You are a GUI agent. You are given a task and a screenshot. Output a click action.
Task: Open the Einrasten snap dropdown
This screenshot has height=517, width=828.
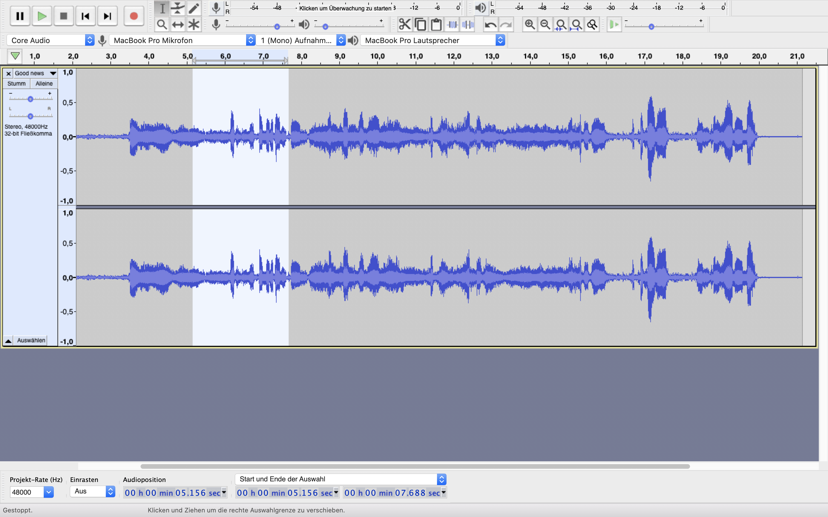[x=92, y=491]
